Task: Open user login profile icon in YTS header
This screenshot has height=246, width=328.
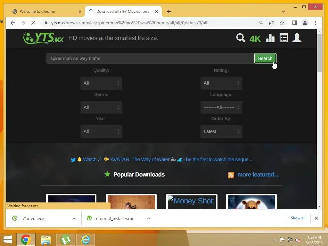Action: coord(297,38)
